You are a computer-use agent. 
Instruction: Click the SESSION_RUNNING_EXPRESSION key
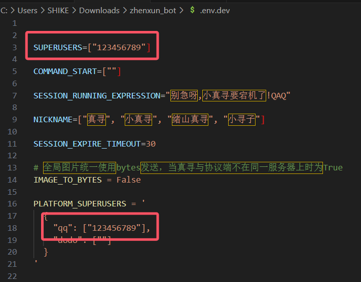(96, 96)
